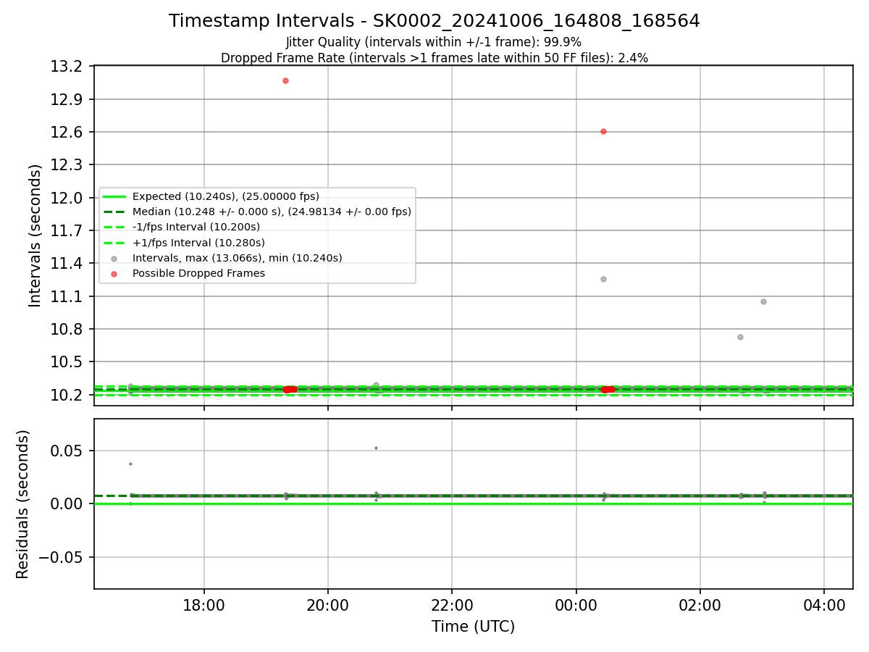Click the chart title "Timestamp Intervals - SK0002_20241006_164808_168564"

(x=434, y=21)
